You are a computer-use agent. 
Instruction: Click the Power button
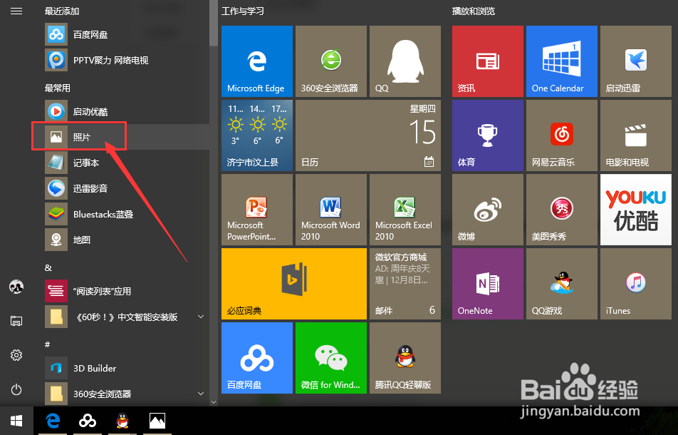click(x=16, y=389)
